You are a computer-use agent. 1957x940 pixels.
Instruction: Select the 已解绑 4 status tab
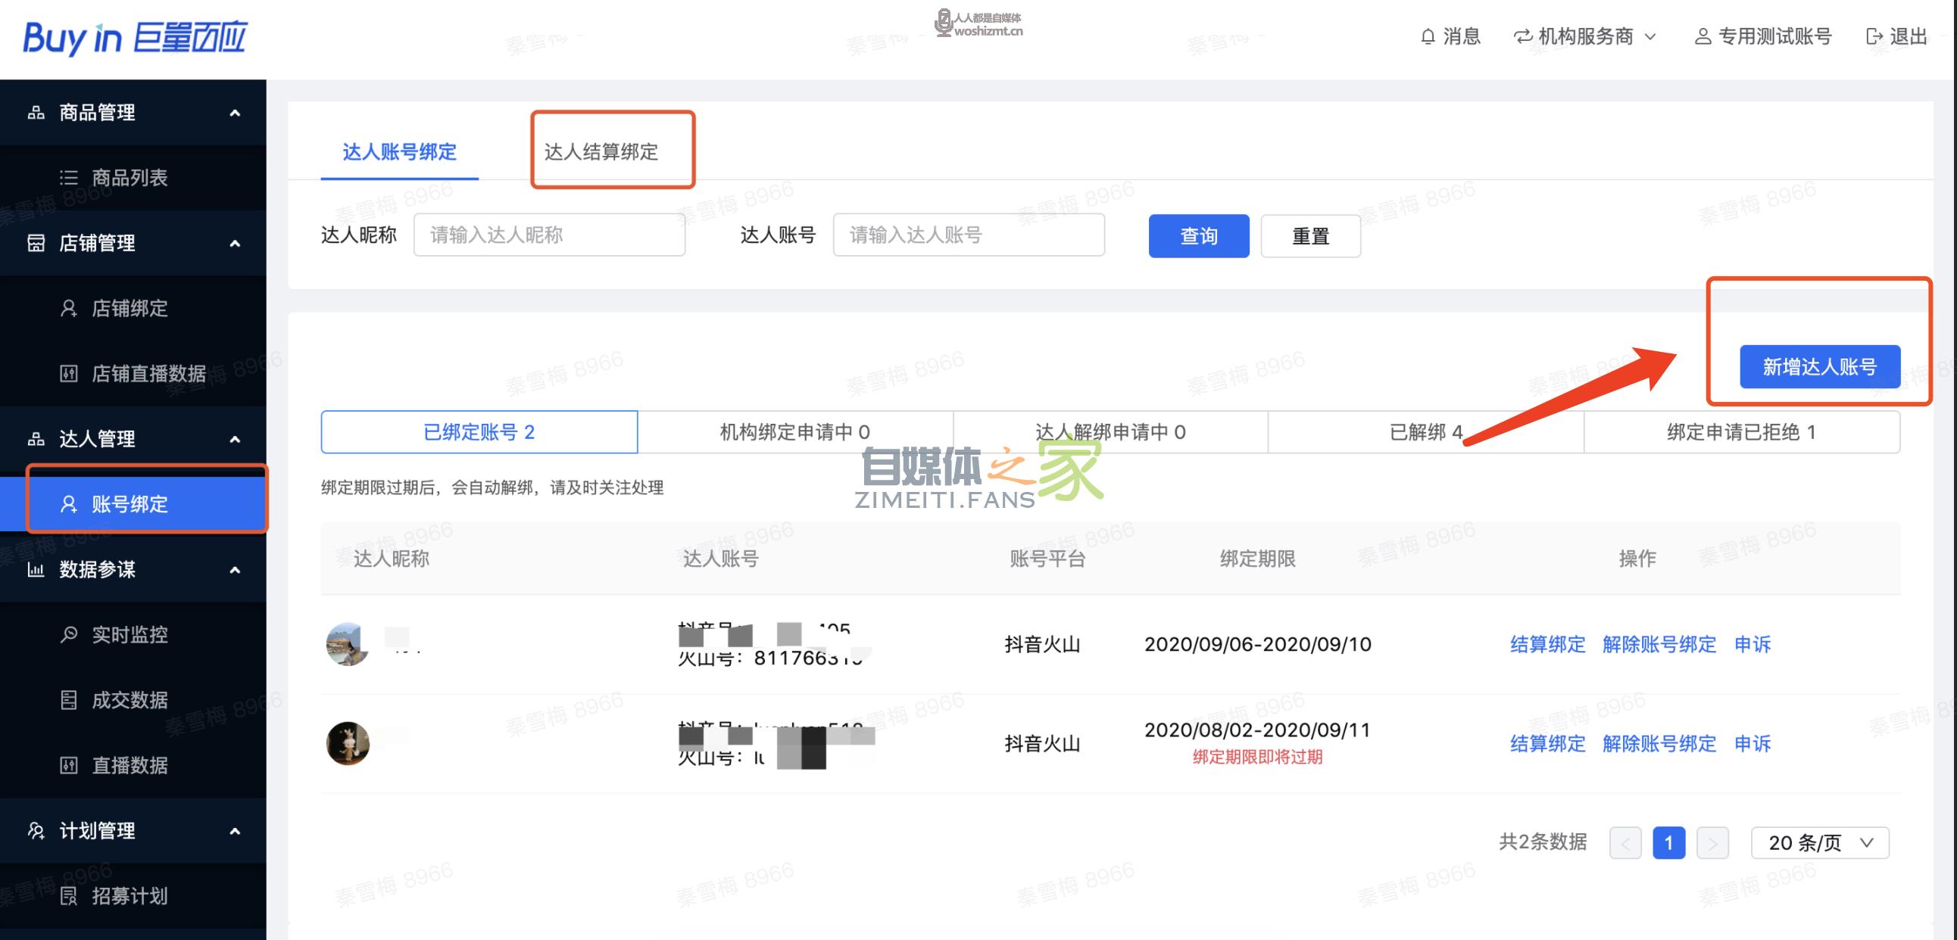coord(1425,432)
